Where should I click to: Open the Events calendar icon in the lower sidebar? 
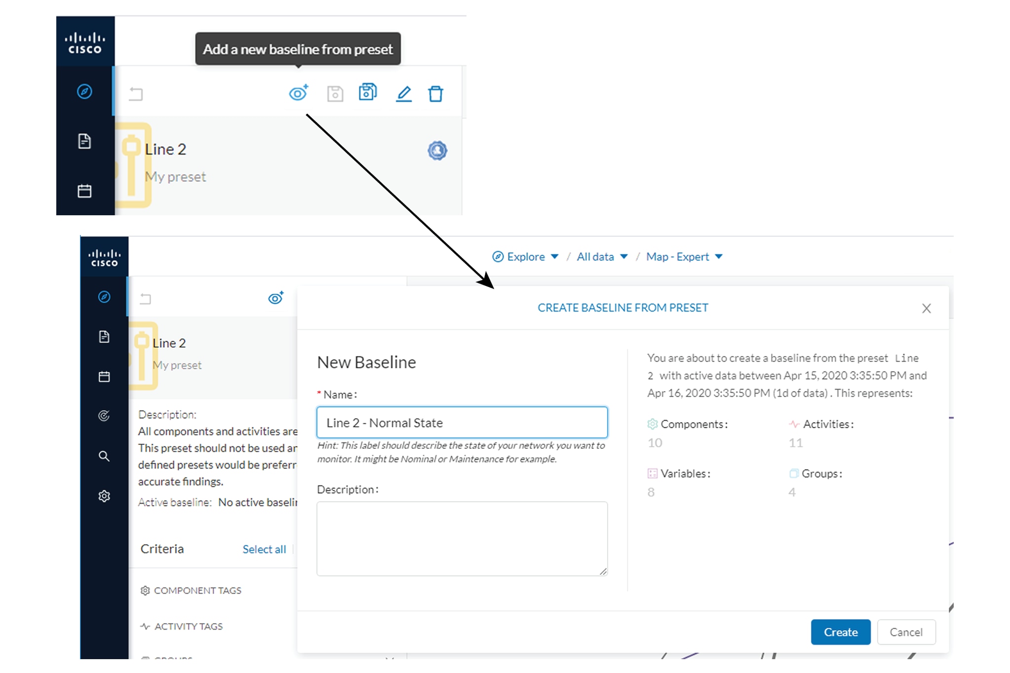tap(104, 377)
